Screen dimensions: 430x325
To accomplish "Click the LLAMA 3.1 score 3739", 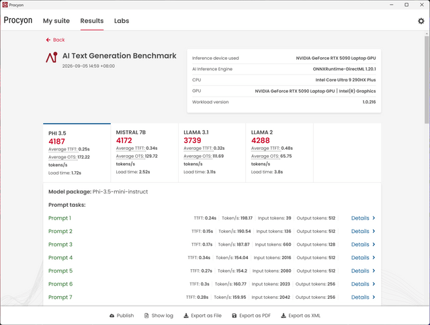I will click(x=192, y=140).
